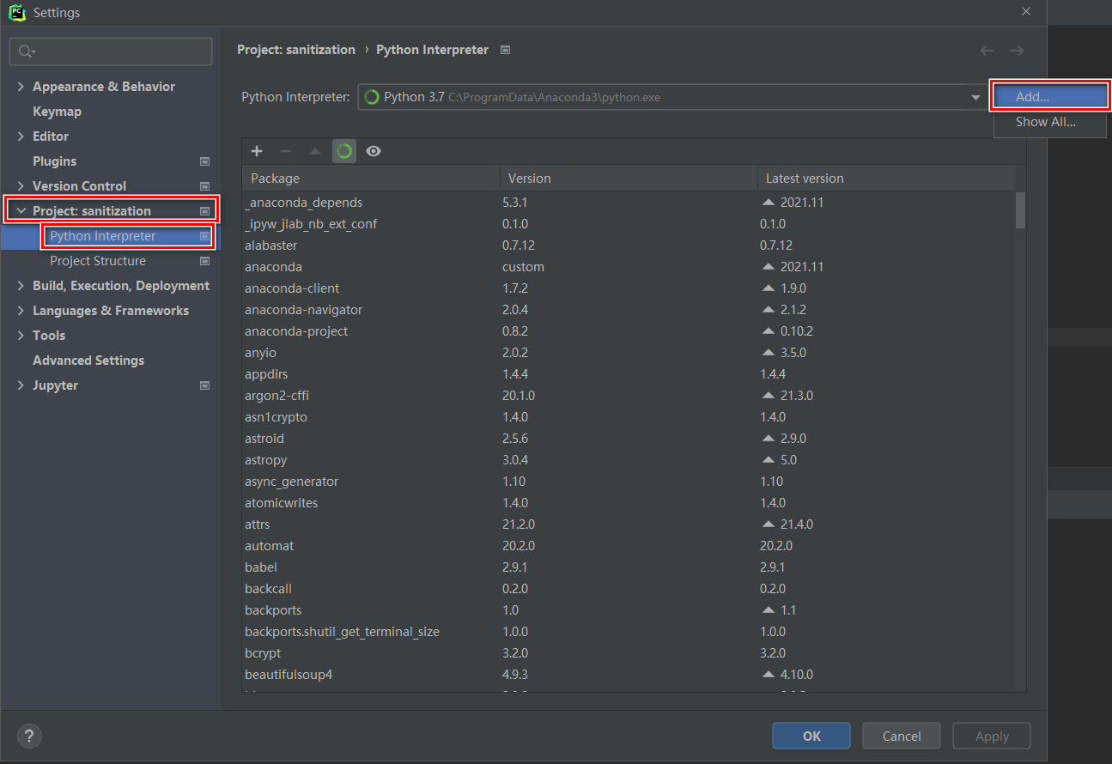Click the package list vertical scrollbar
Screen dimensions: 1112x764
(1020, 210)
